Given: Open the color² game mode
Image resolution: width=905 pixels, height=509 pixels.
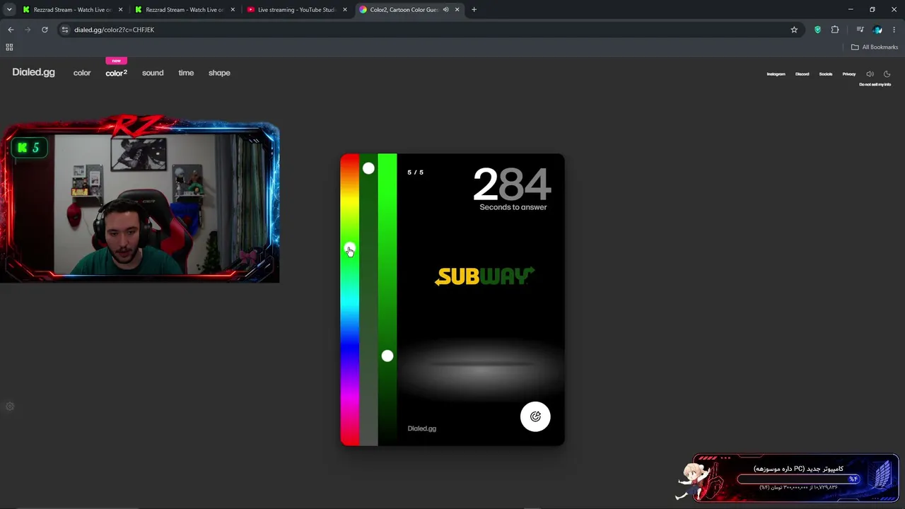Looking at the screenshot, I should point(117,73).
